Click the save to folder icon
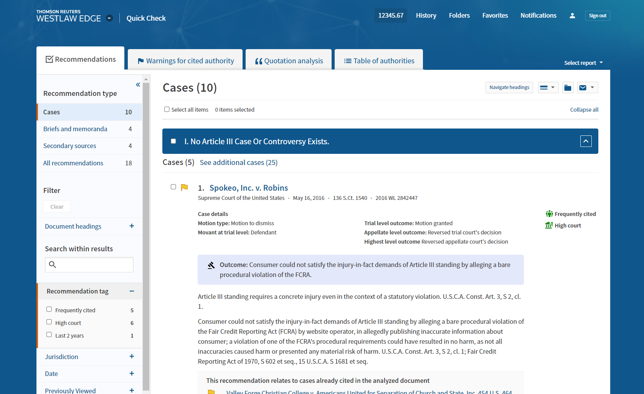This screenshot has width=644, height=394. [568, 88]
